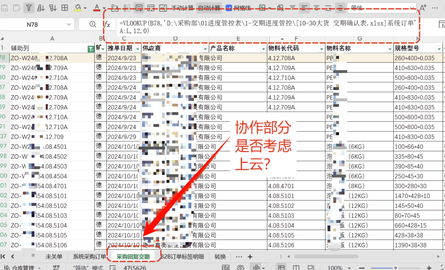The height and width of the screenshot is (270, 445).
Task: Open the 物料长代码 filter dropdown
Action: tap(321, 49)
